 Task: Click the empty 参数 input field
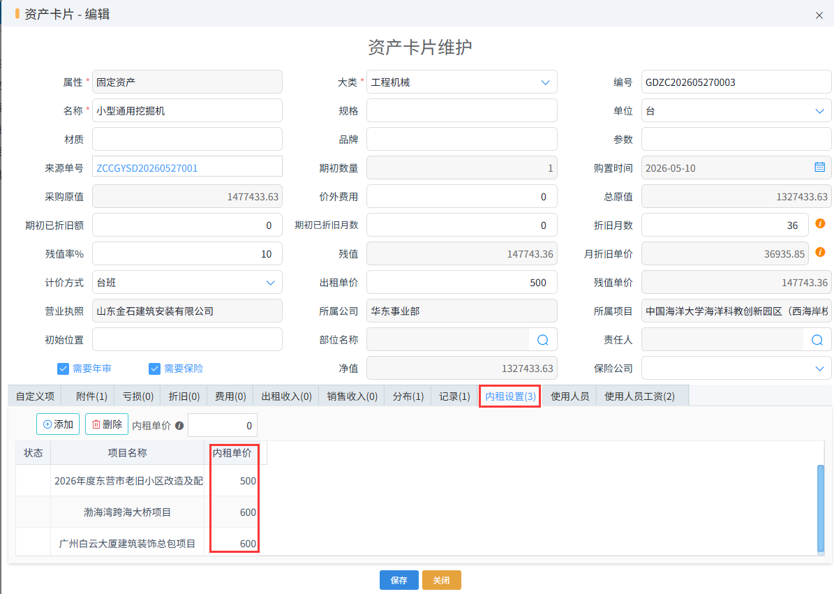coord(736,140)
